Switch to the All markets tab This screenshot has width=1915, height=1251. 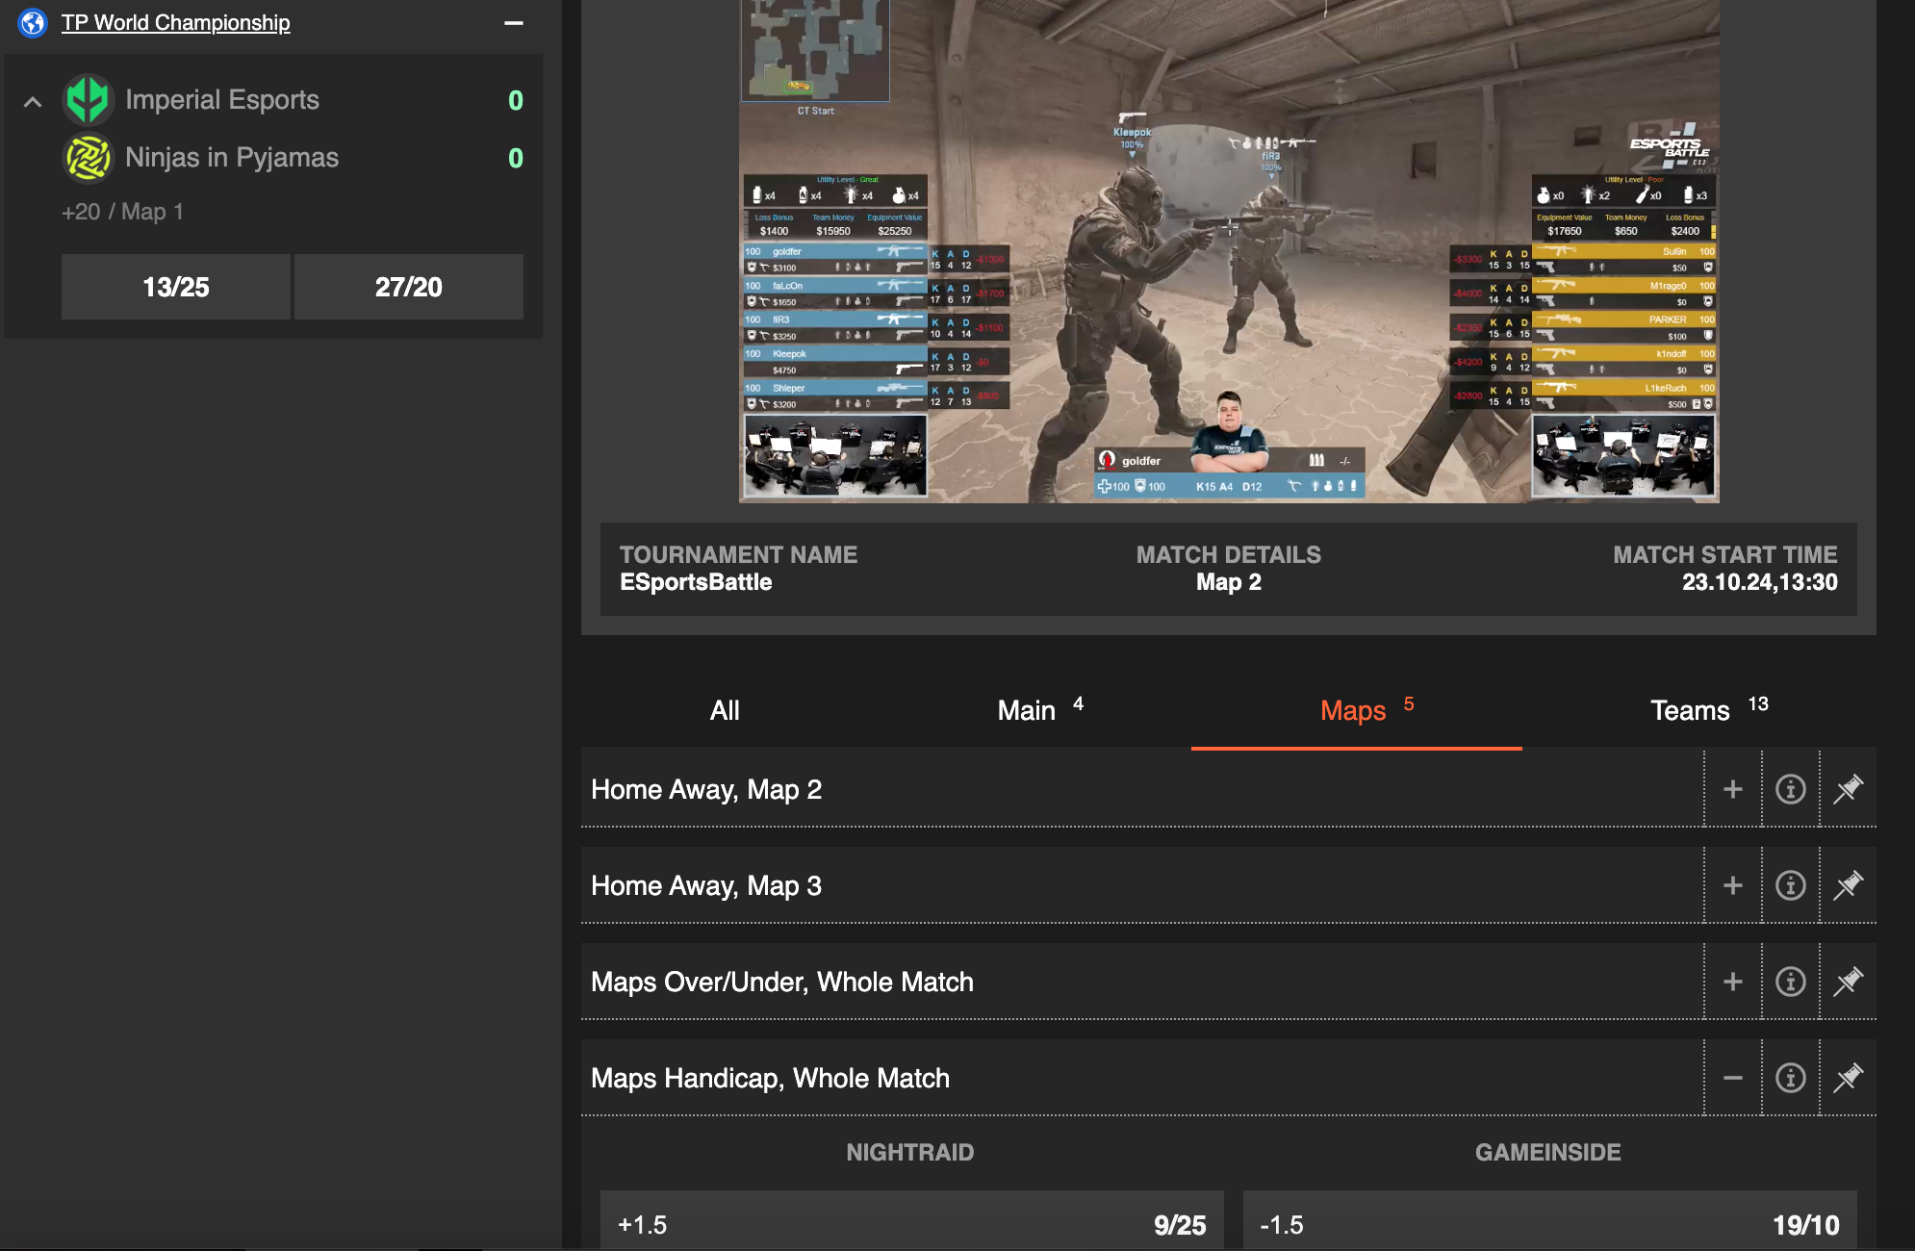725,710
